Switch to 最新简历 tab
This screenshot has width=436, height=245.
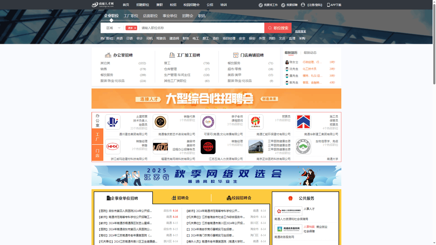pos(291,53)
